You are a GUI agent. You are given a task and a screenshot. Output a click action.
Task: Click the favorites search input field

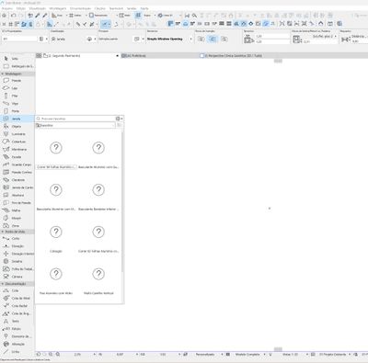click(x=76, y=119)
